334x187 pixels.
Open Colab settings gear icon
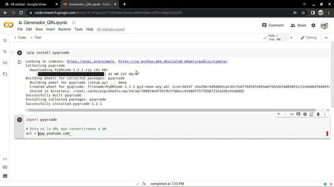click(313, 25)
